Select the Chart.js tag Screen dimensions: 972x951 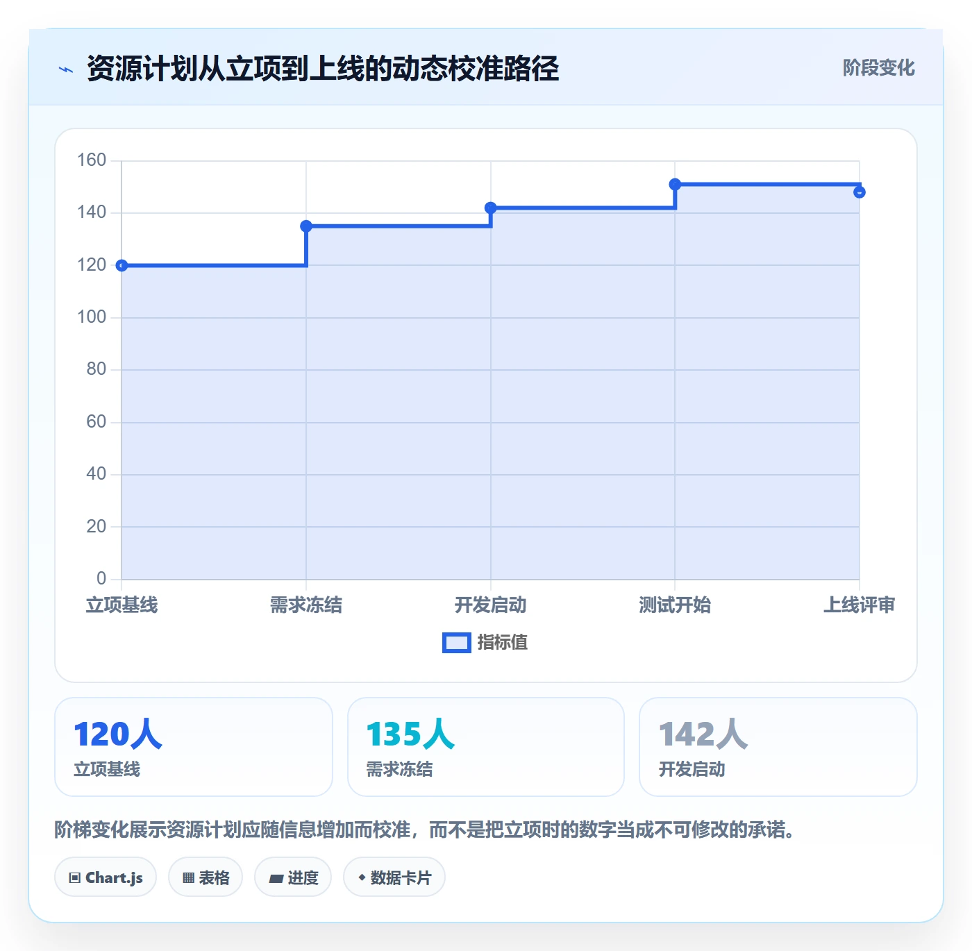click(106, 877)
